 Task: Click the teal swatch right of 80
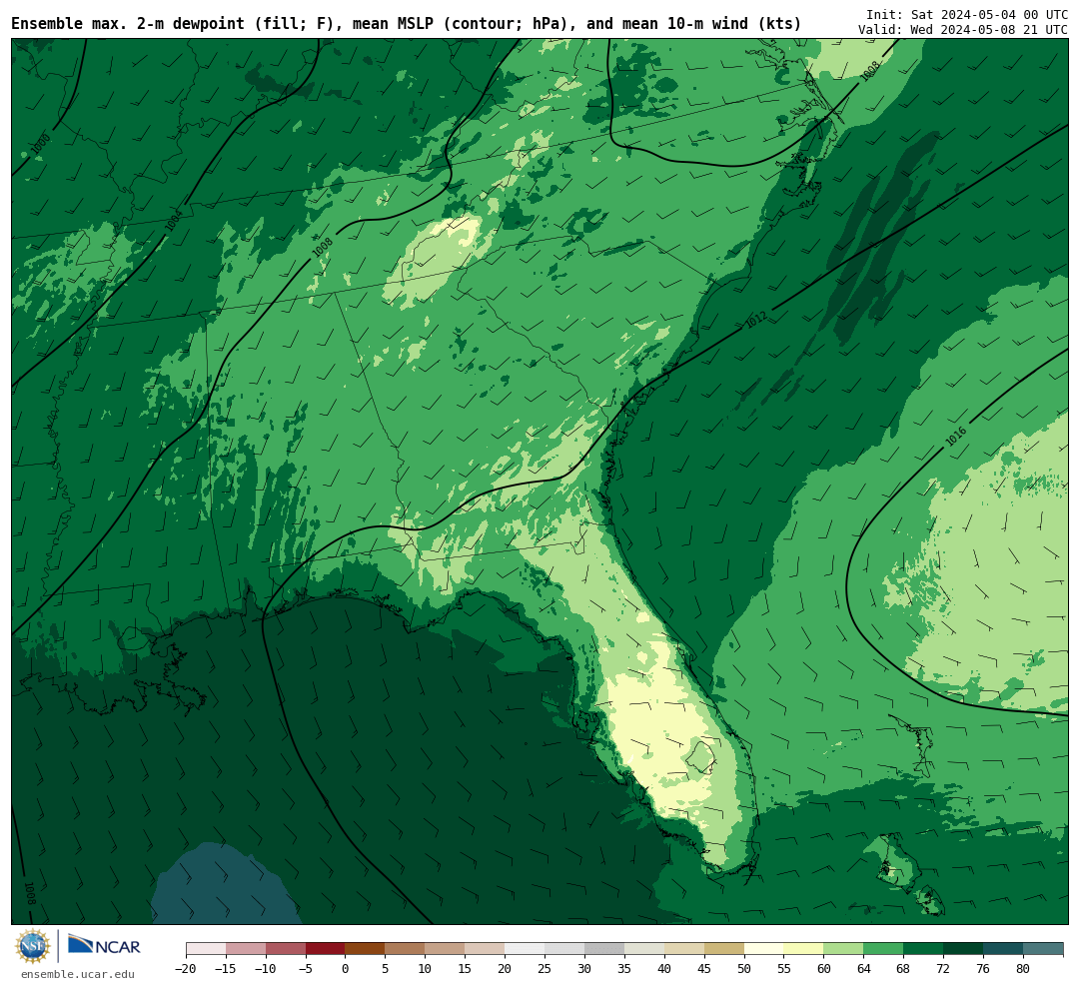tap(1043, 949)
